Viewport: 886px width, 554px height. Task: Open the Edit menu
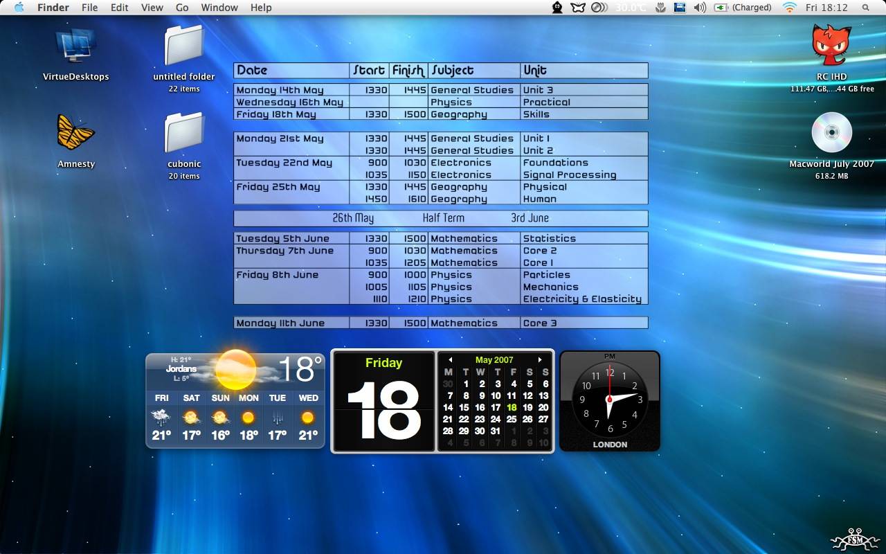coord(120,8)
